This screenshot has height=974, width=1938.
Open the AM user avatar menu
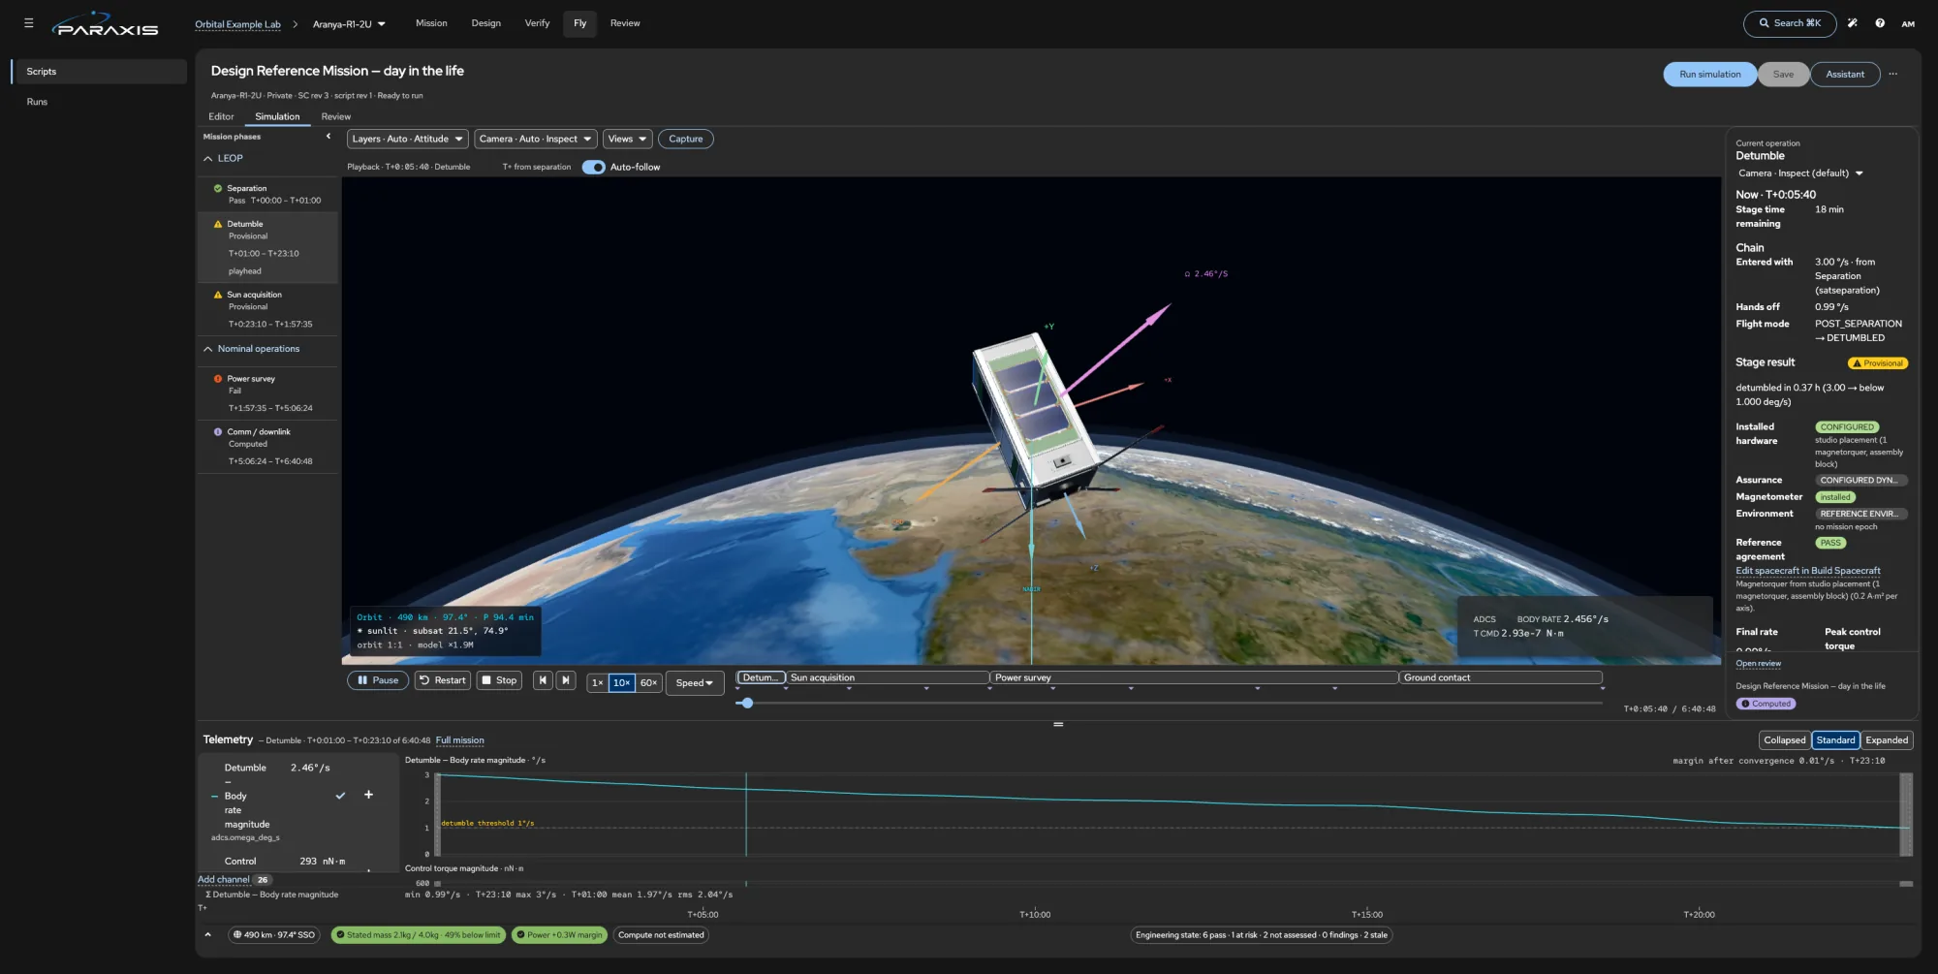[x=1908, y=24]
